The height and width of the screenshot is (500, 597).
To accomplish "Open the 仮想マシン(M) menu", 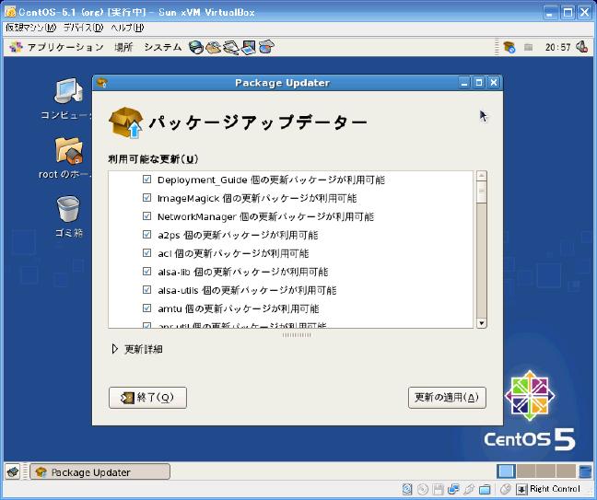I will [x=30, y=28].
